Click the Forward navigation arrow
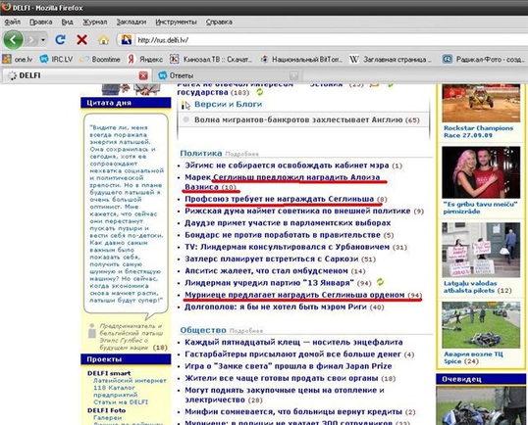The image size is (528, 425). pos(31,40)
